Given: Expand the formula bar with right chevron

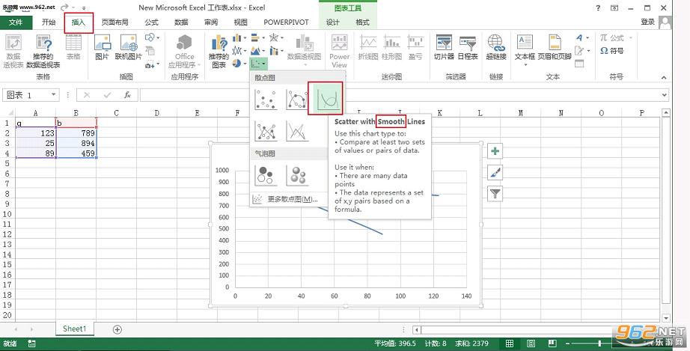Looking at the screenshot, I should 664,95.
